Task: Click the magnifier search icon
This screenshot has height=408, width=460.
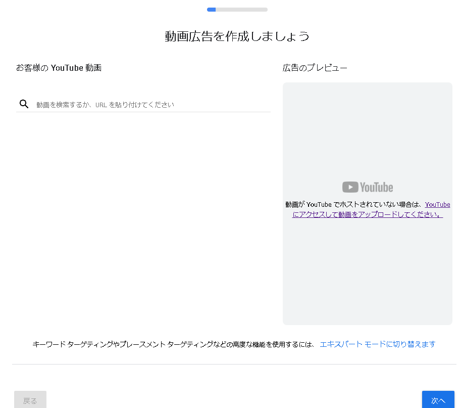Action: (24, 104)
